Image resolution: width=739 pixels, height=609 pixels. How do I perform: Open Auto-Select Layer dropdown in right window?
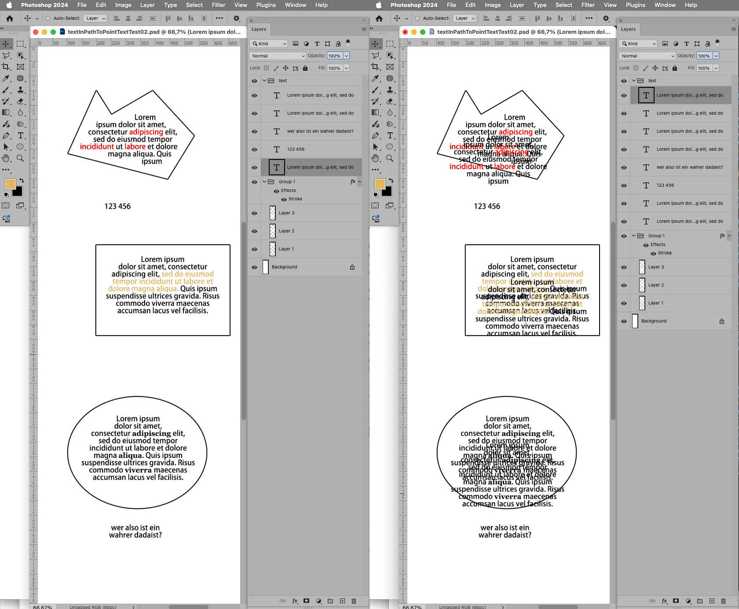point(465,18)
